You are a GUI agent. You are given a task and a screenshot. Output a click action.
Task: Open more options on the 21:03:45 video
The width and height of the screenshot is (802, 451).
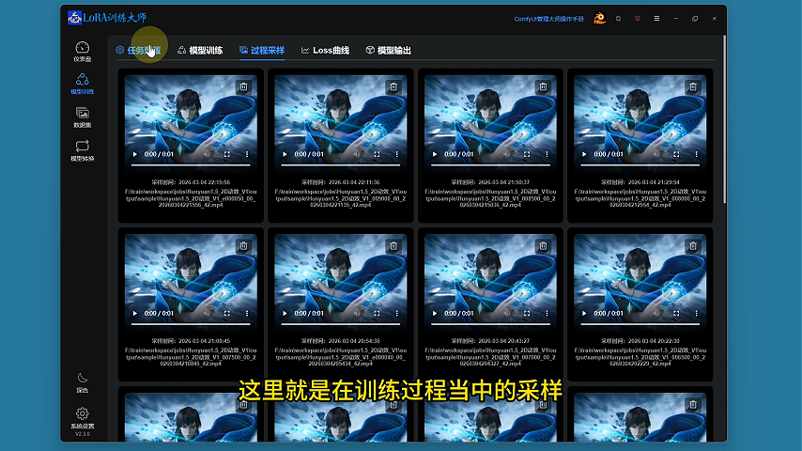247,313
